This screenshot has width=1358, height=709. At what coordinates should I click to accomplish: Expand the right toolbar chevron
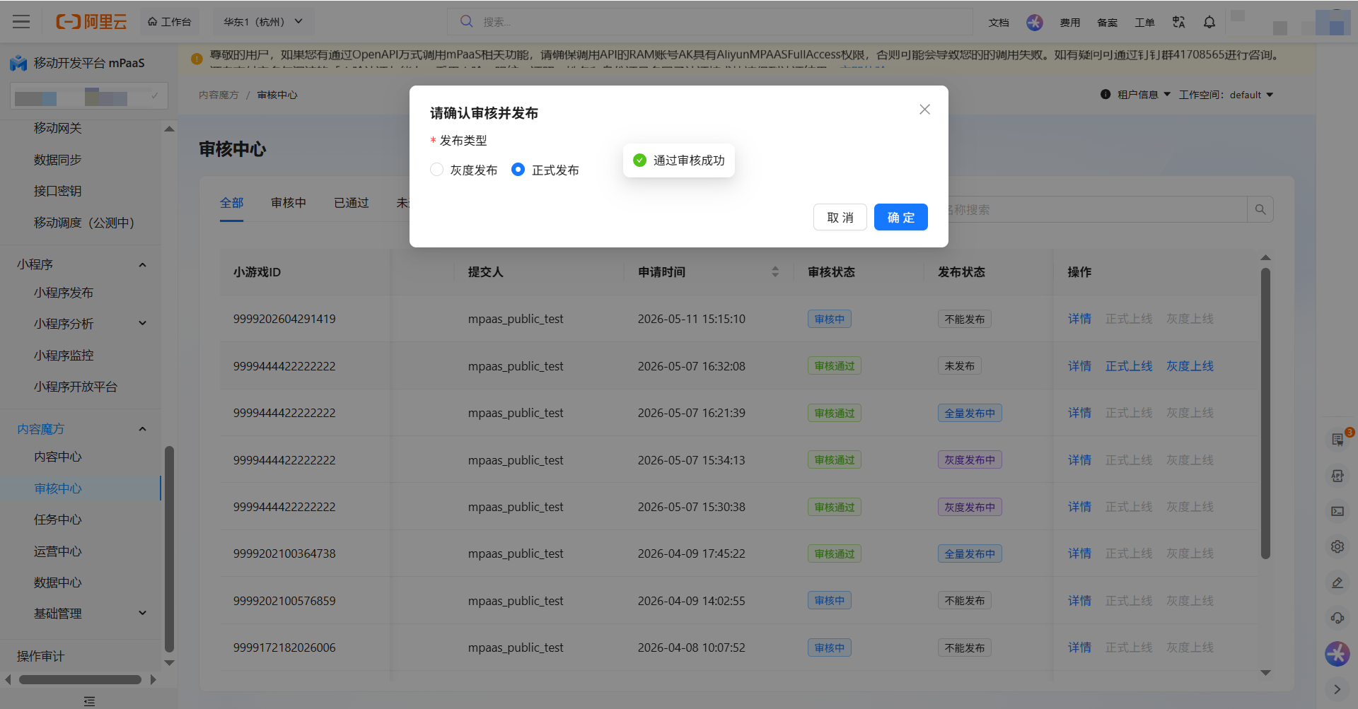coord(1337,689)
